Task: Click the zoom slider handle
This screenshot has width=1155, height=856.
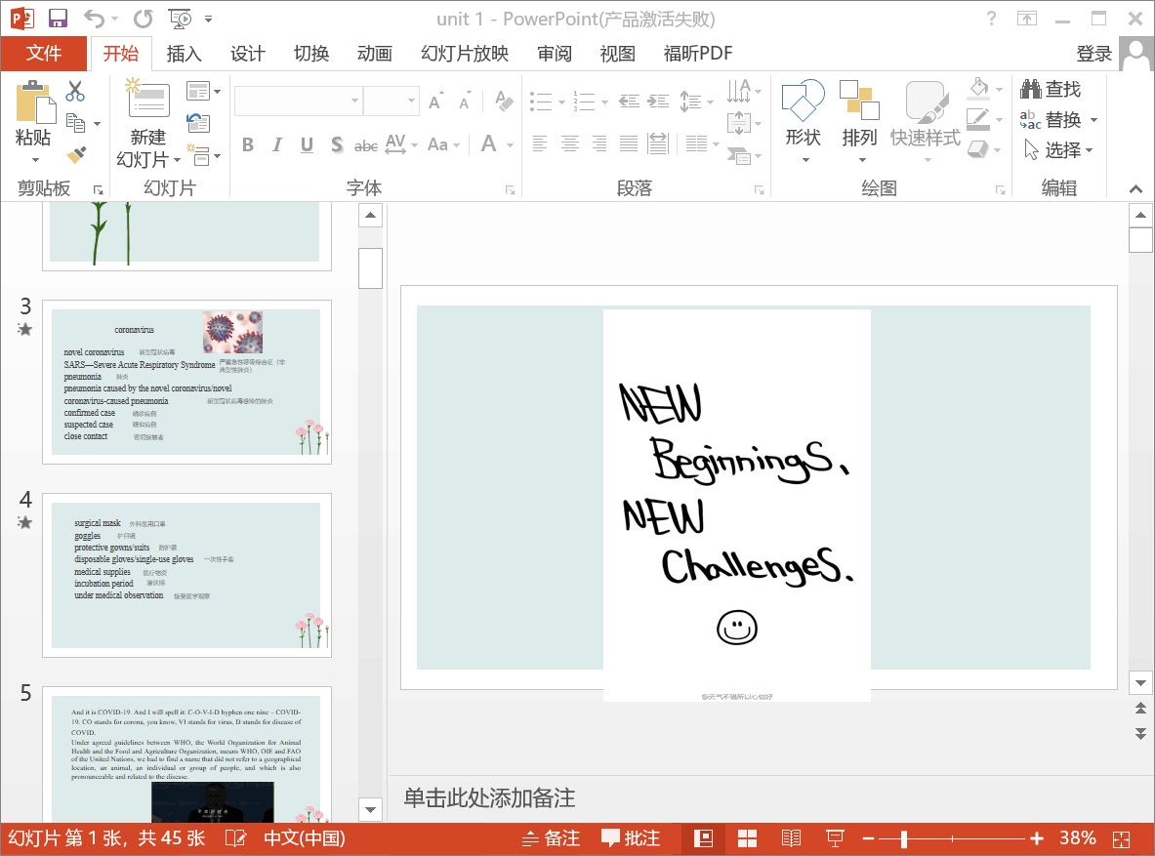Action: 904,838
